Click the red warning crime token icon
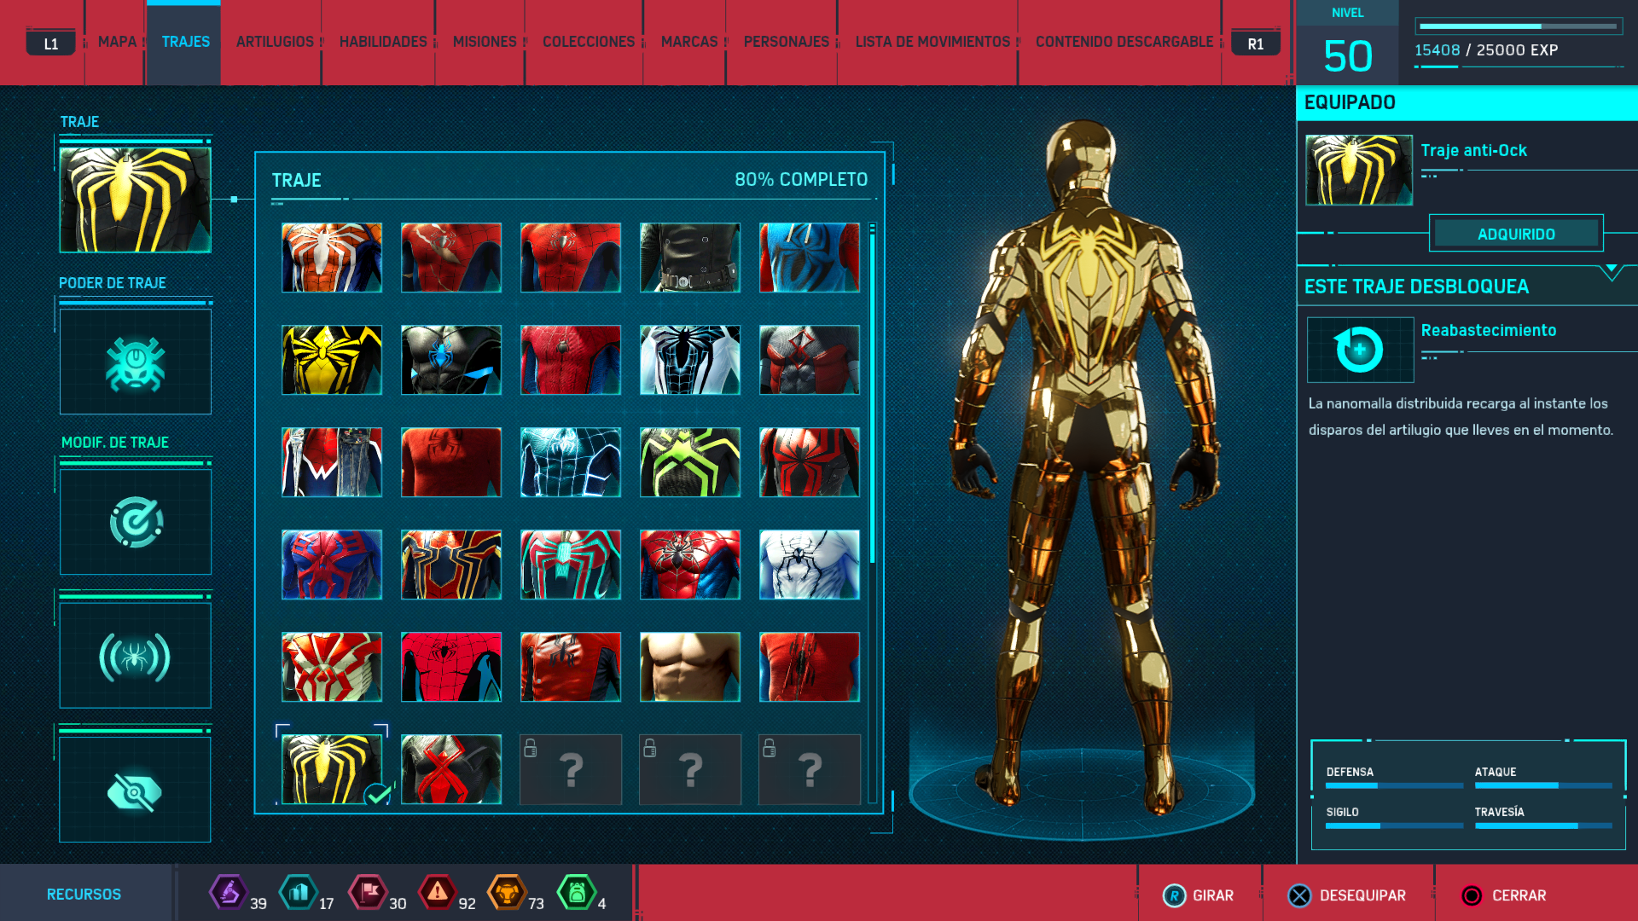The image size is (1638, 921). 437,893
